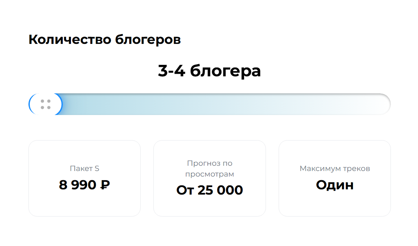Image resolution: width=418 pixels, height=246 pixels.
Task: Click the word "просмотрам" in forecast card
Action: pyautogui.click(x=209, y=174)
